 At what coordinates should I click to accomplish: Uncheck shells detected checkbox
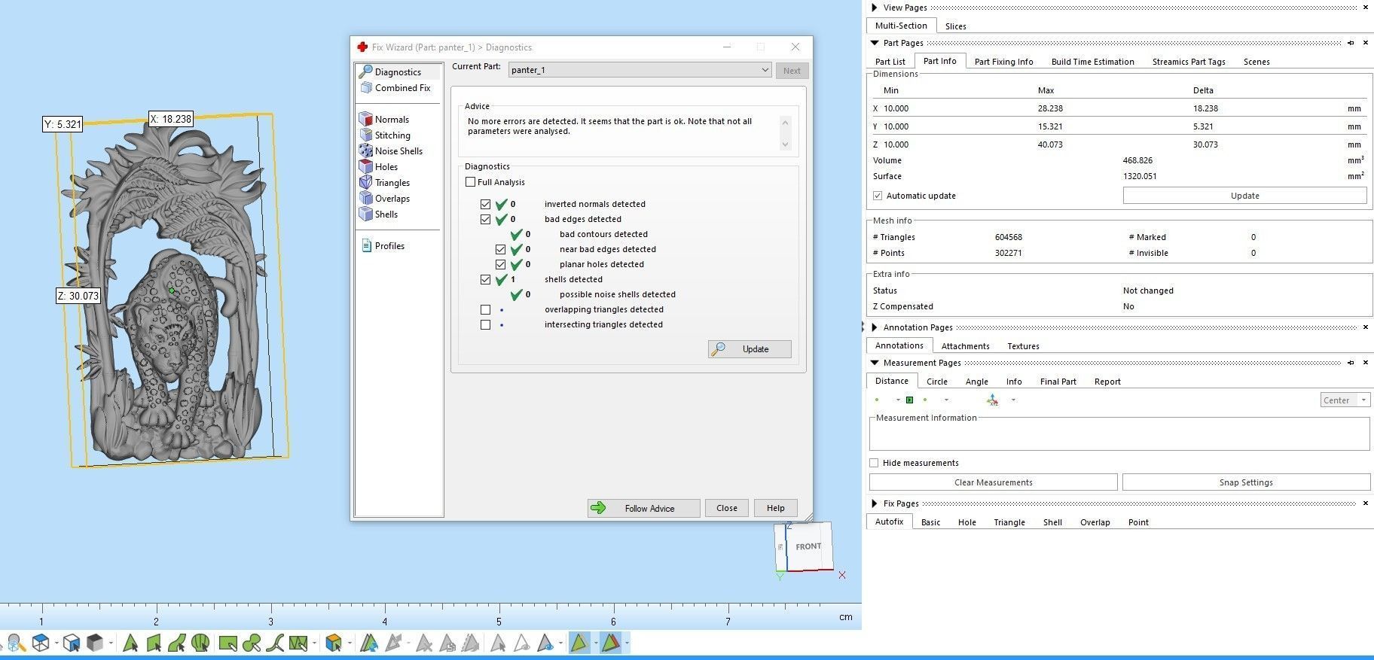485,279
